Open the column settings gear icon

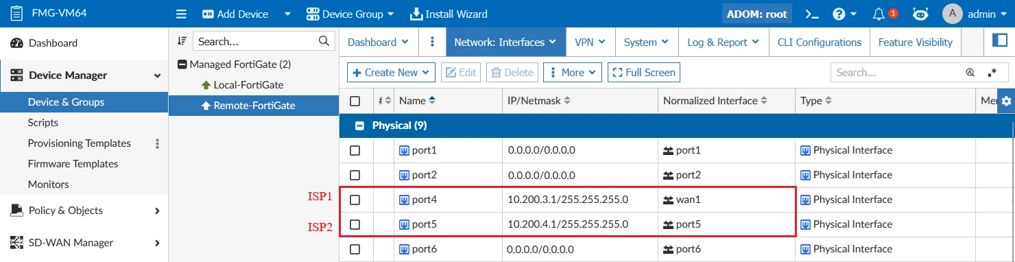(1006, 101)
